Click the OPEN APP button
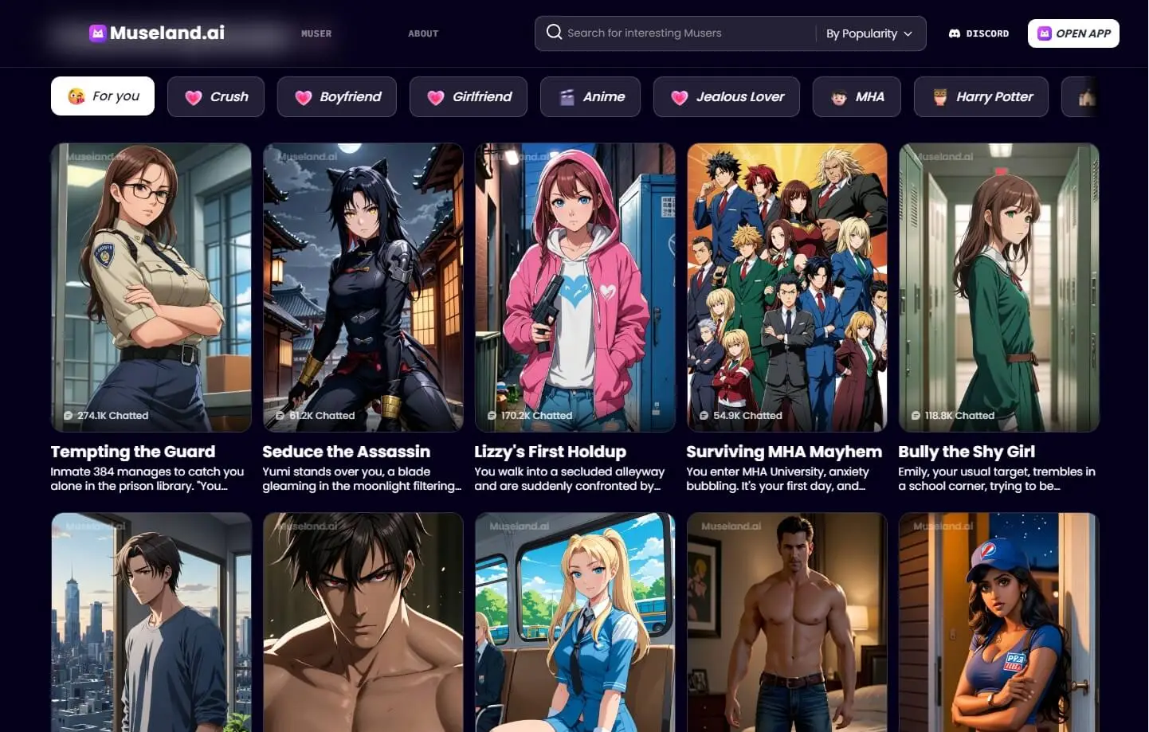 coord(1073,33)
